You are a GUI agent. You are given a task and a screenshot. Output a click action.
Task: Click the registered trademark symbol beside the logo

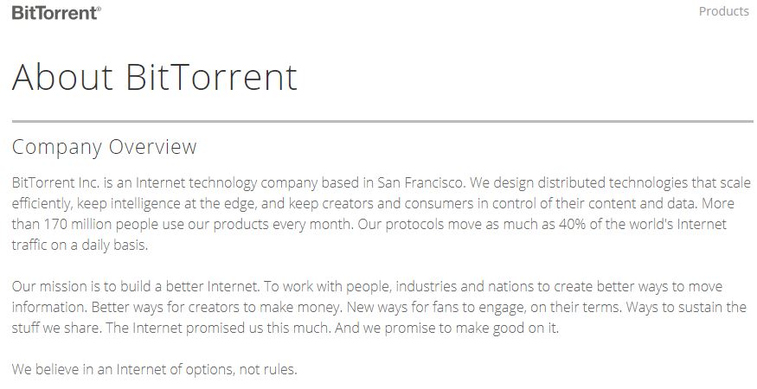(x=99, y=8)
